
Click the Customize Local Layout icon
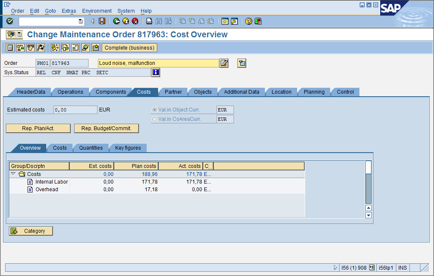tap(258, 21)
